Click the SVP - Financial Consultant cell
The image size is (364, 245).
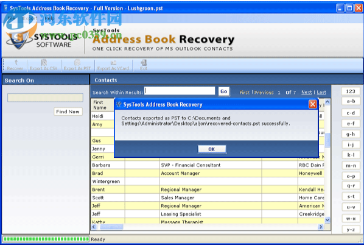pos(211,165)
